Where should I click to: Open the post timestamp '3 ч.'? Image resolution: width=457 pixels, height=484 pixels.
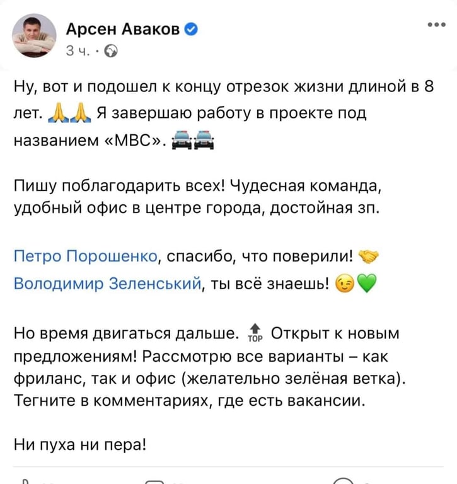click(78, 51)
